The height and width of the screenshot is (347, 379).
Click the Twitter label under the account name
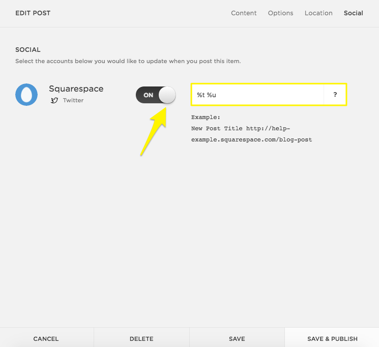click(73, 101)
